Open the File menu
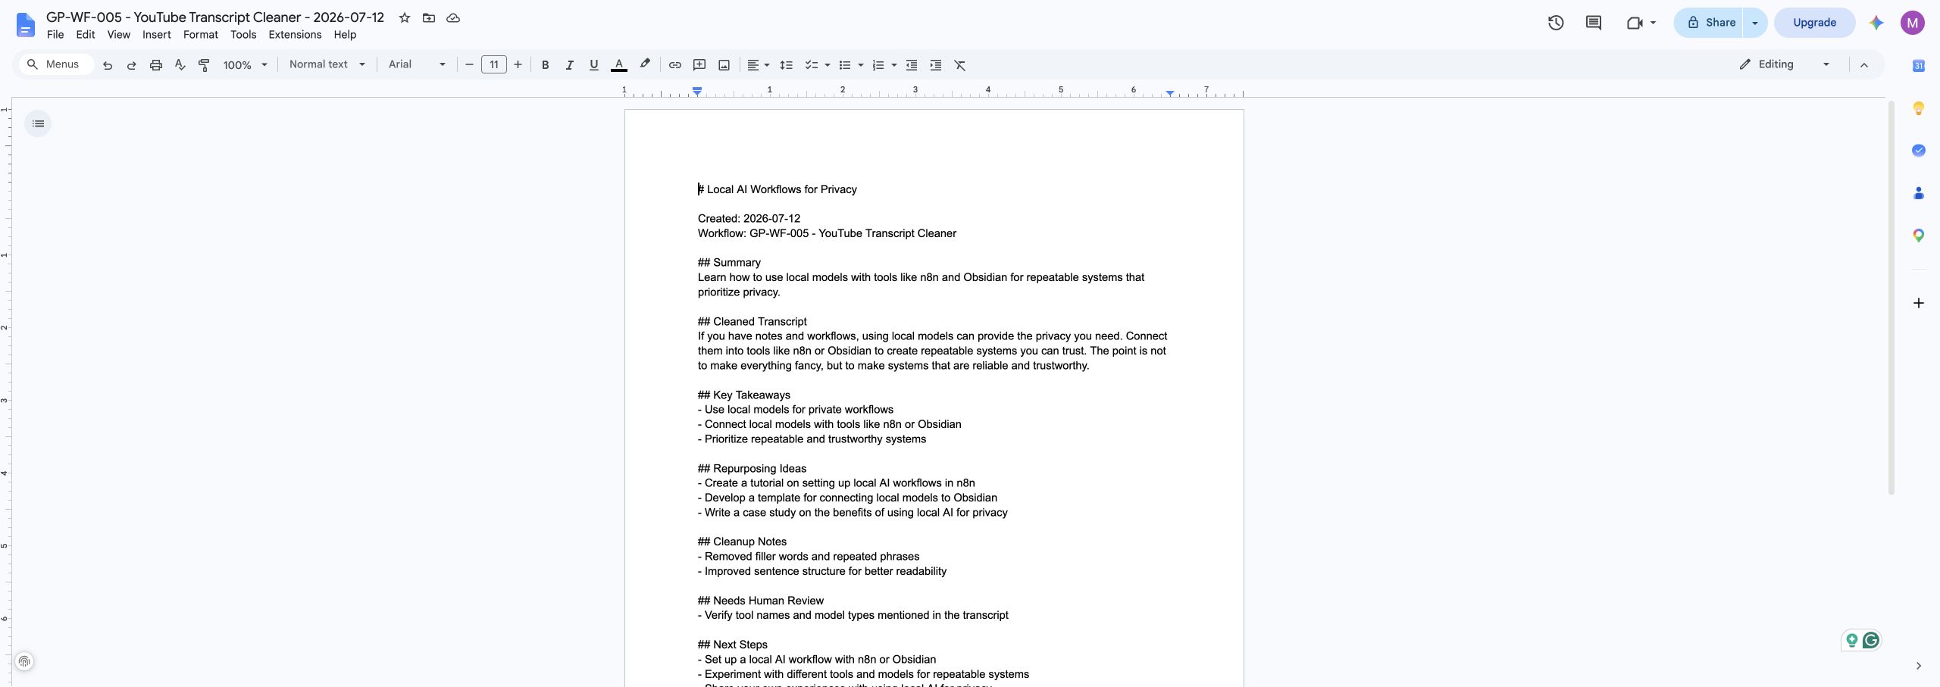Viewport: 1940px width, 687px height. (x=55, y=35)
